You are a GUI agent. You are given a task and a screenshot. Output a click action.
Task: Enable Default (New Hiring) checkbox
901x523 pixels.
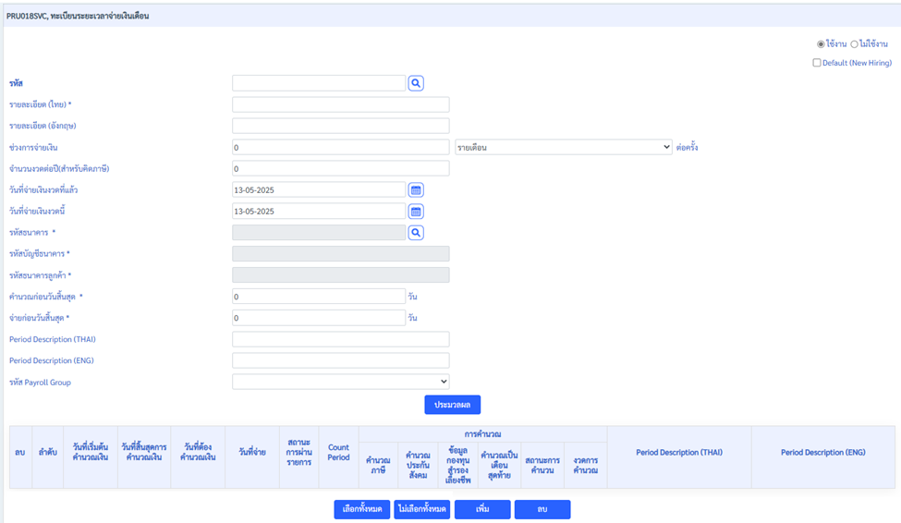click(817, 63)
